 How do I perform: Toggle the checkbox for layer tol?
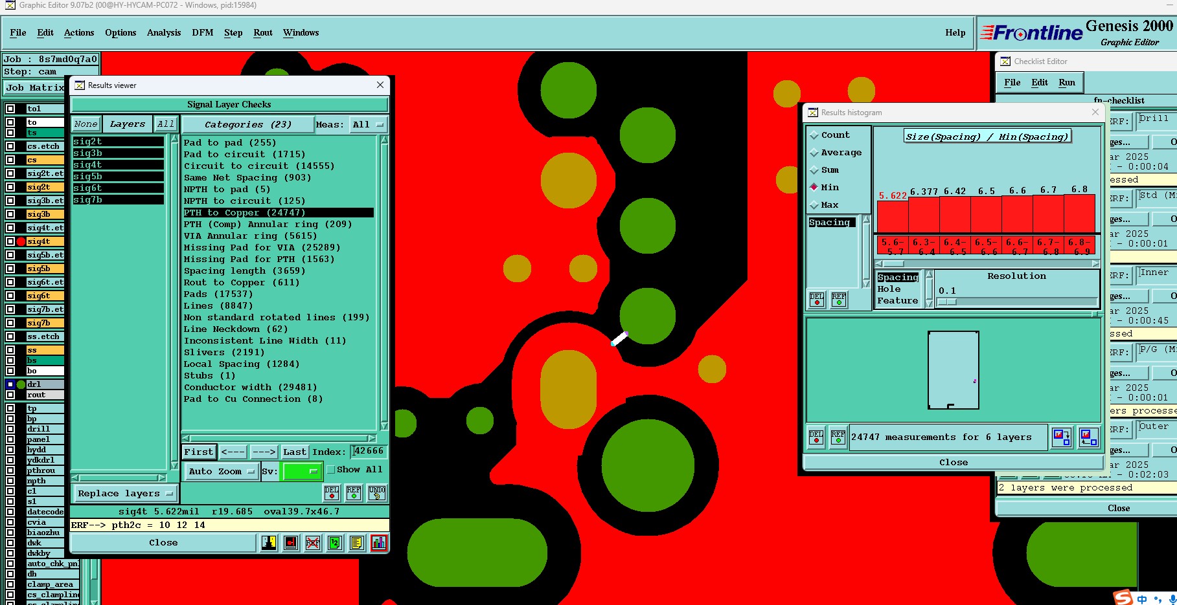(10, 109)
